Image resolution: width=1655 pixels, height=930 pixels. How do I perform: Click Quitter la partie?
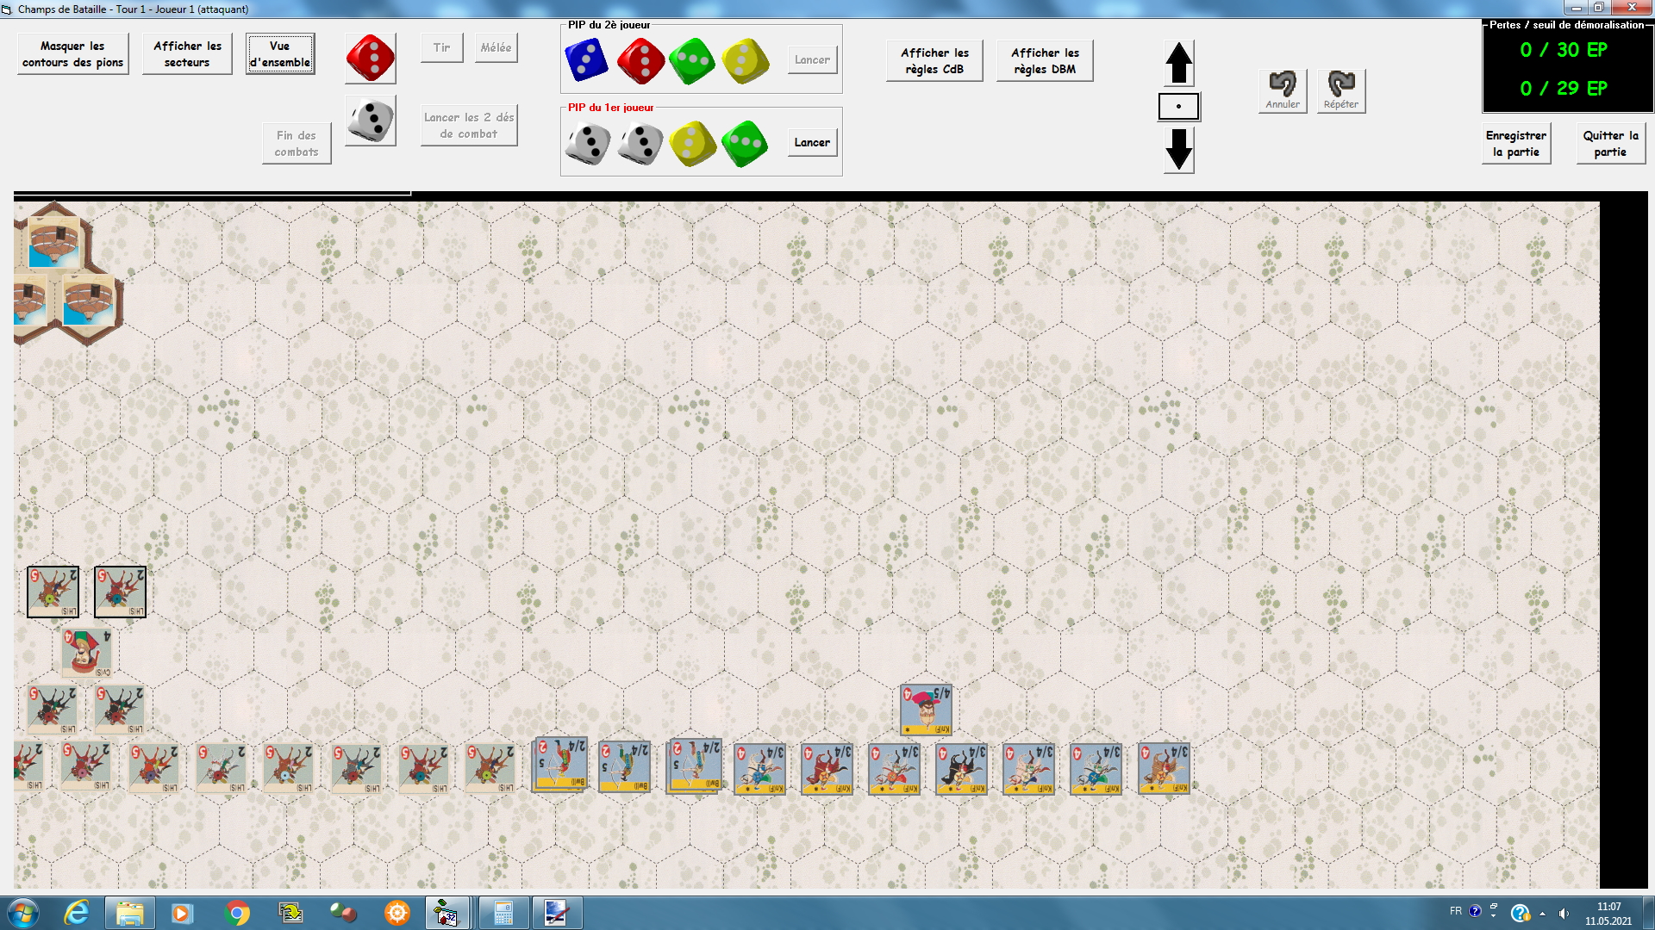point(1610,143)
